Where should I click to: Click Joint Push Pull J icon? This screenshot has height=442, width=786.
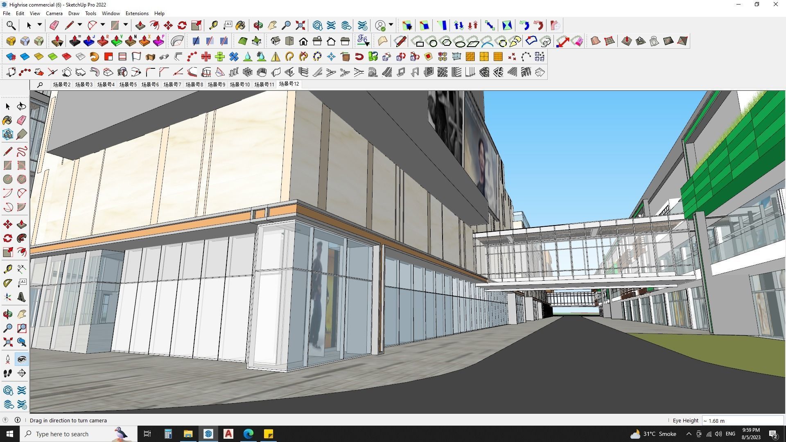coord(89,41)
